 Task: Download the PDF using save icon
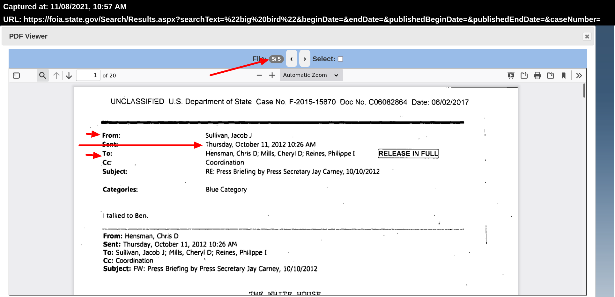[551, 76]
